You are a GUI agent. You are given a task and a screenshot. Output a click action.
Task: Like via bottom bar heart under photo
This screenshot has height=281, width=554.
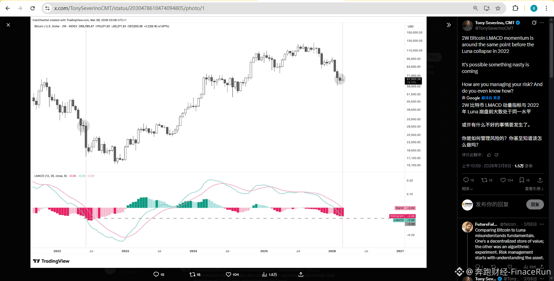pyautogui.click(x=232, y=274)
